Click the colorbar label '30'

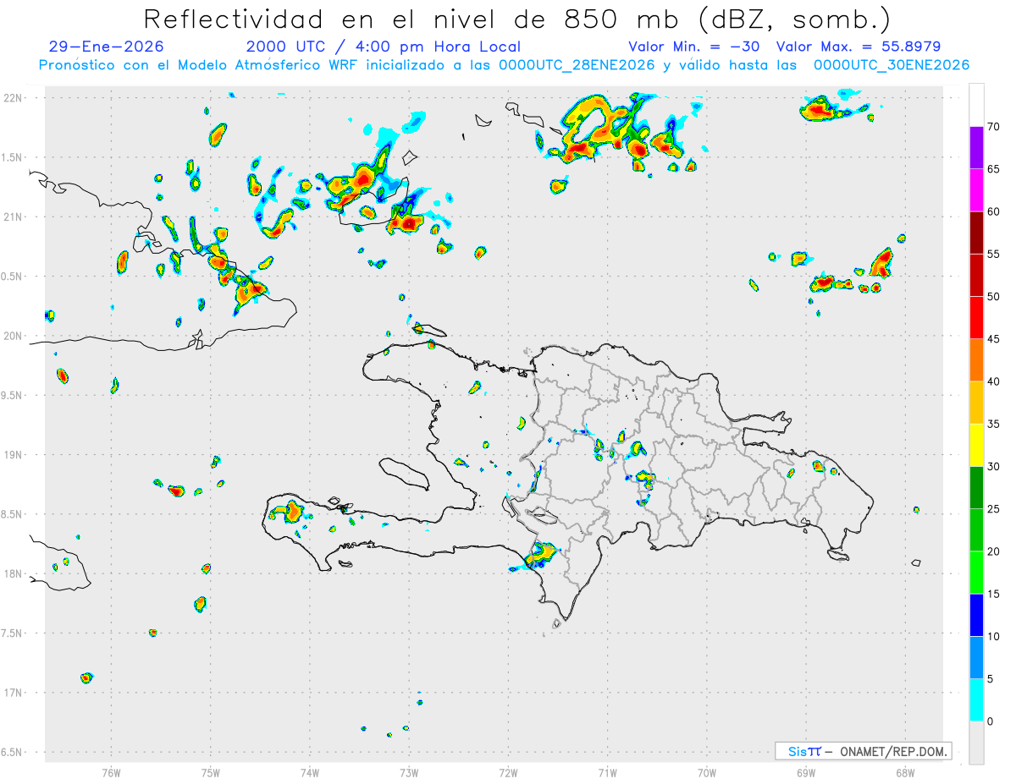pyautogui.click(x=993, y=467)
